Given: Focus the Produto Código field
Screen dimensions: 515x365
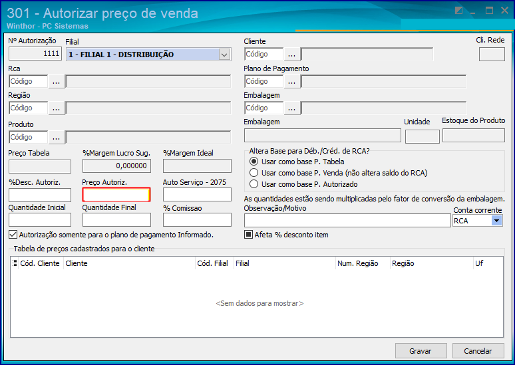Looking at the screenshot, I should click(x=28, y=137).
